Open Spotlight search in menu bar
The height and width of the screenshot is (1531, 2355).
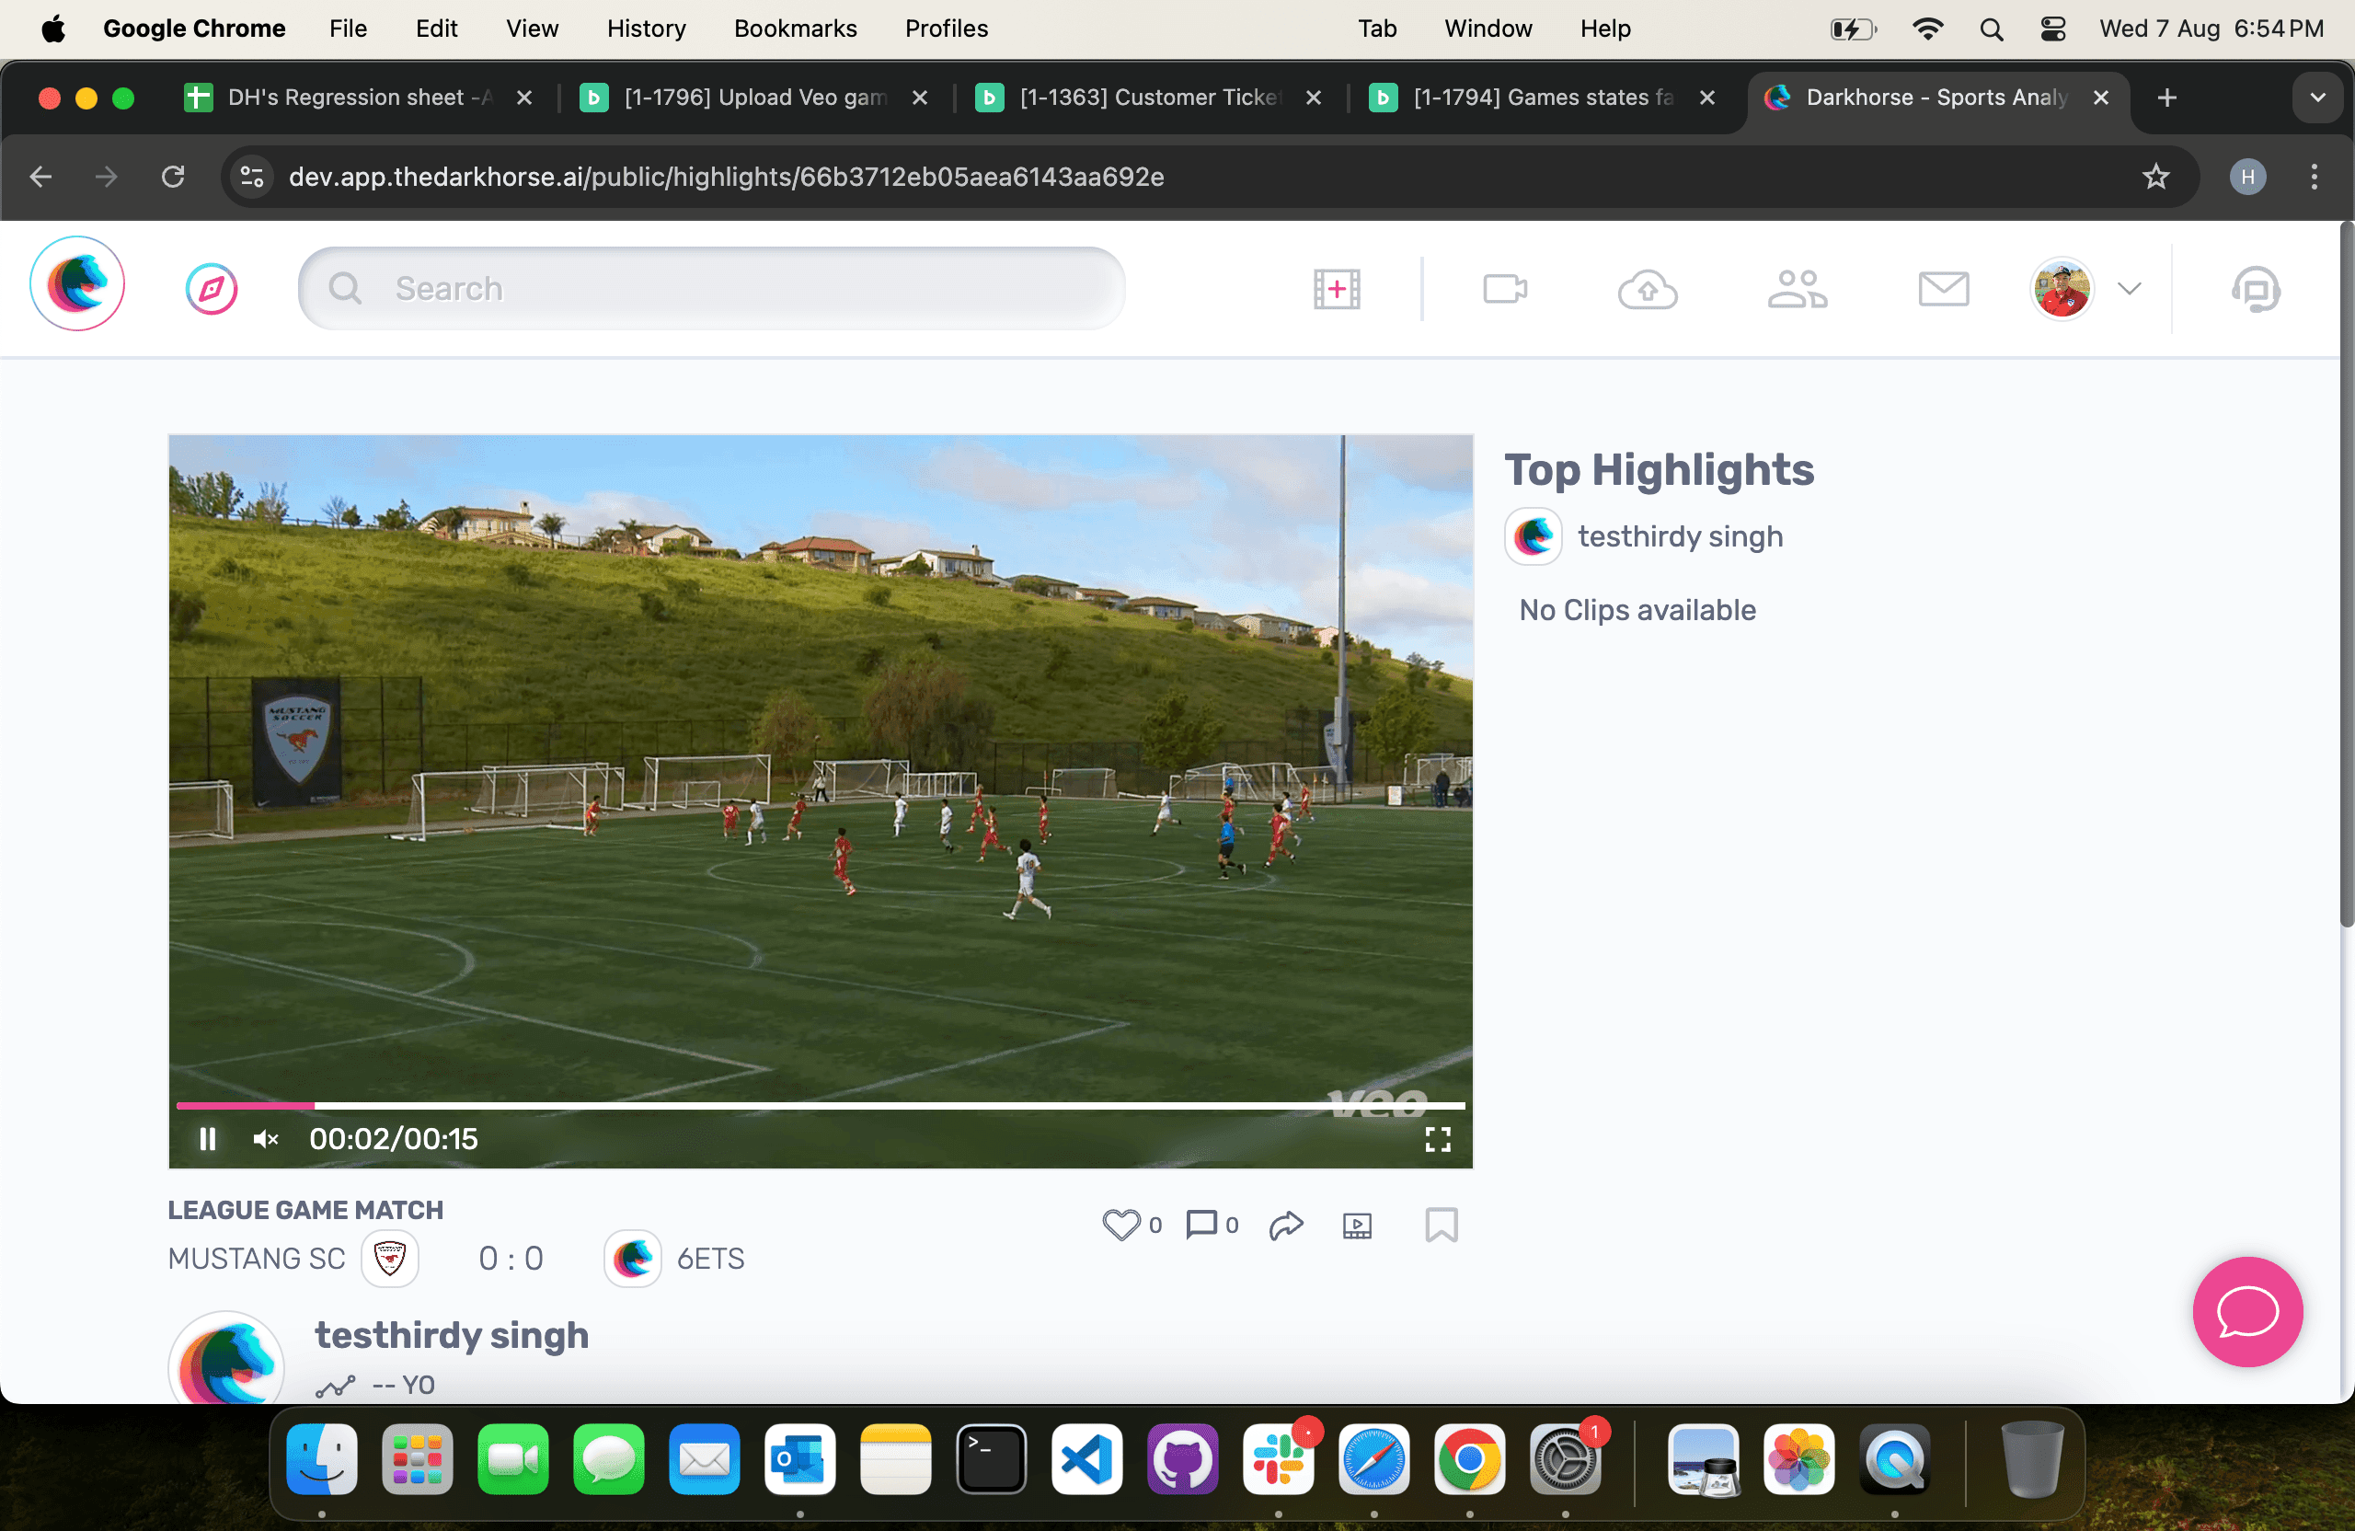click(1992, 29)
